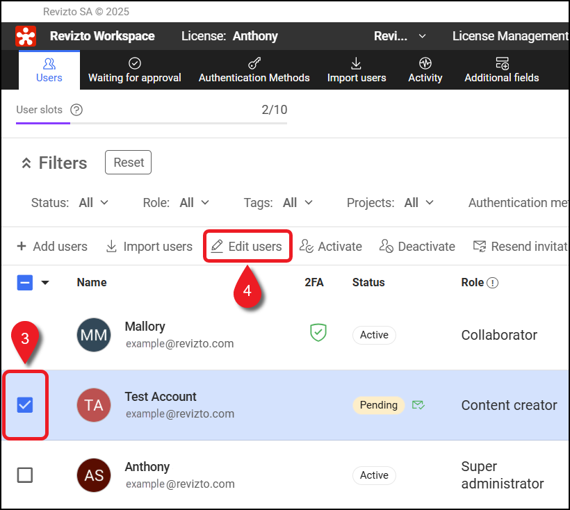570x510 pixels.
Task: Uncheck the Test Account row checkbox
Action: [x=25, y=405]
